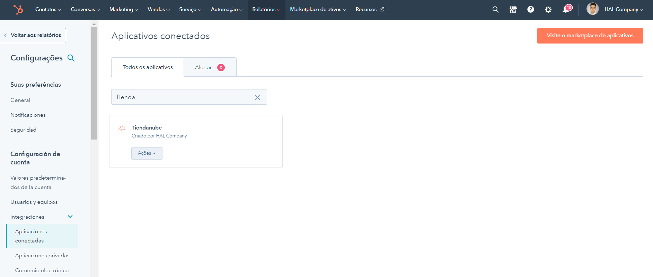Click the Tiendanube app icon
The width and height of the screenshot is (653, 277).
(122, 128)
